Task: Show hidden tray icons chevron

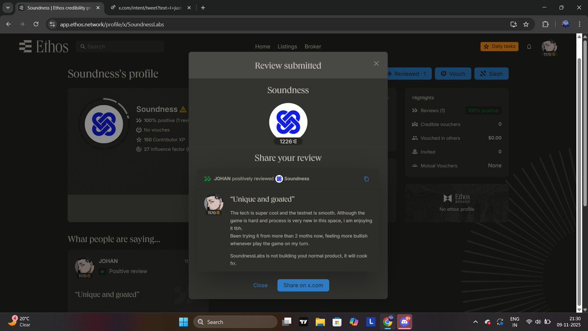Action: (475, 322)
